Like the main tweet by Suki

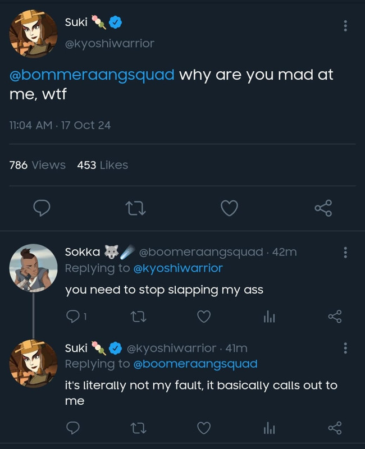tap(229, 209)
